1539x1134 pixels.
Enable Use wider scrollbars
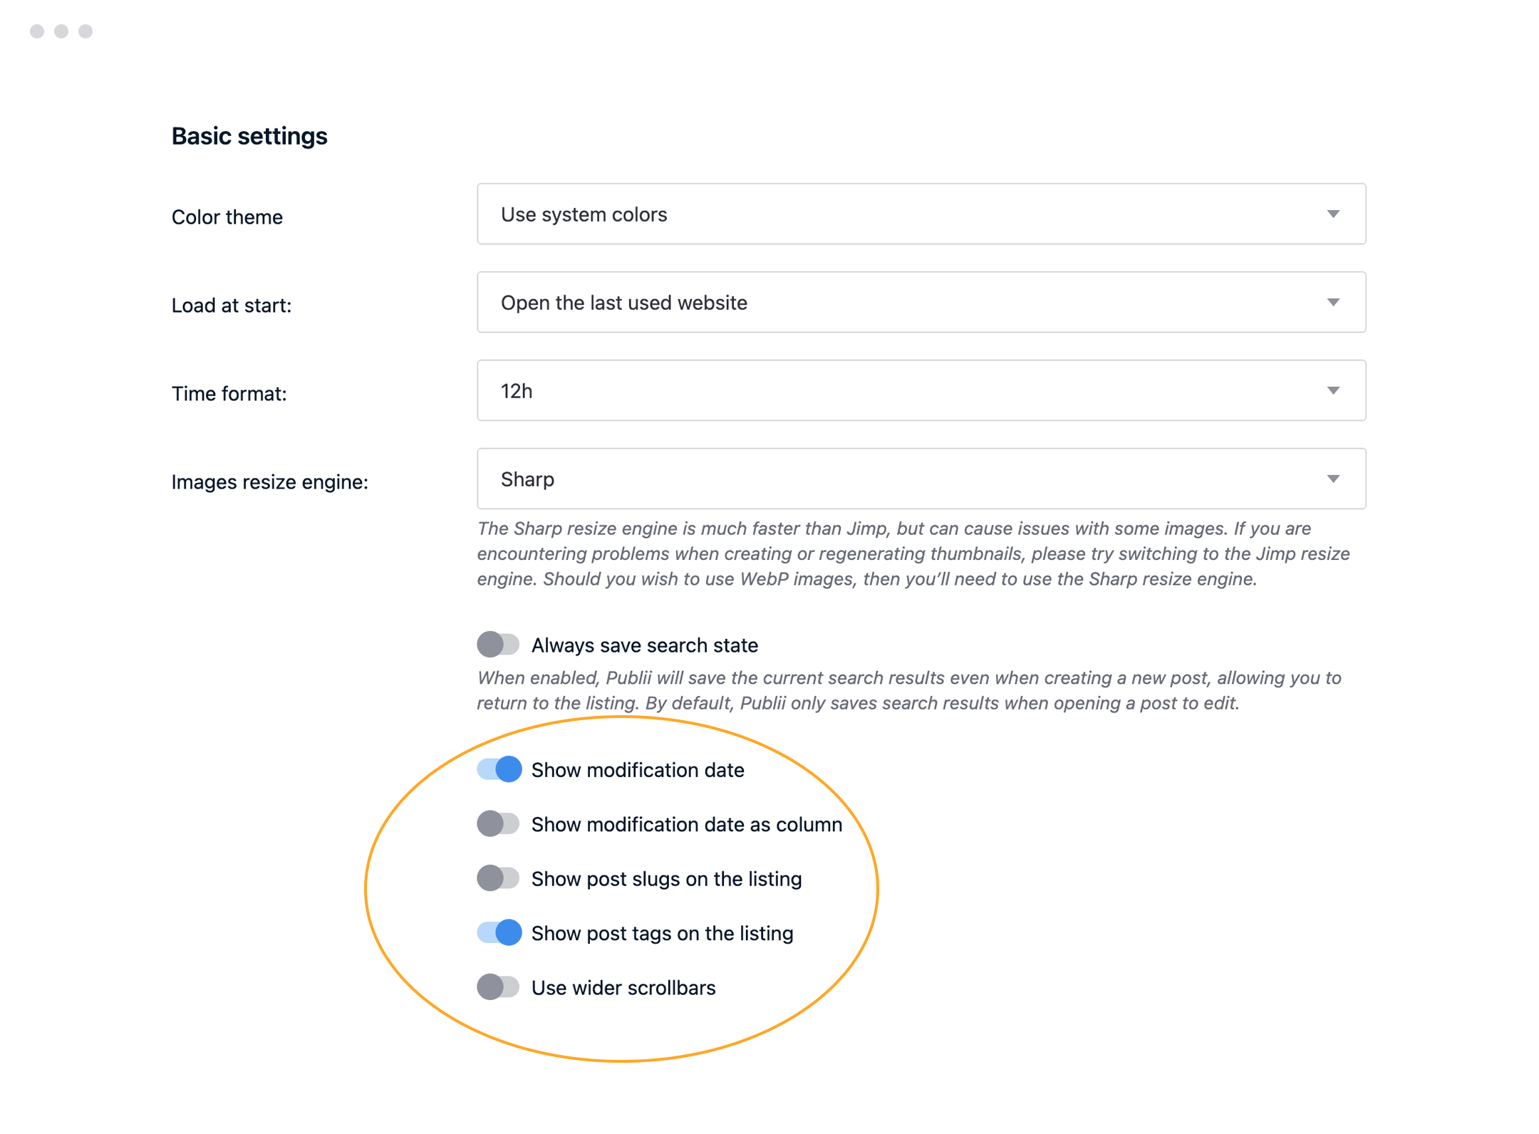pyautogui.click(x=499, y=987)
